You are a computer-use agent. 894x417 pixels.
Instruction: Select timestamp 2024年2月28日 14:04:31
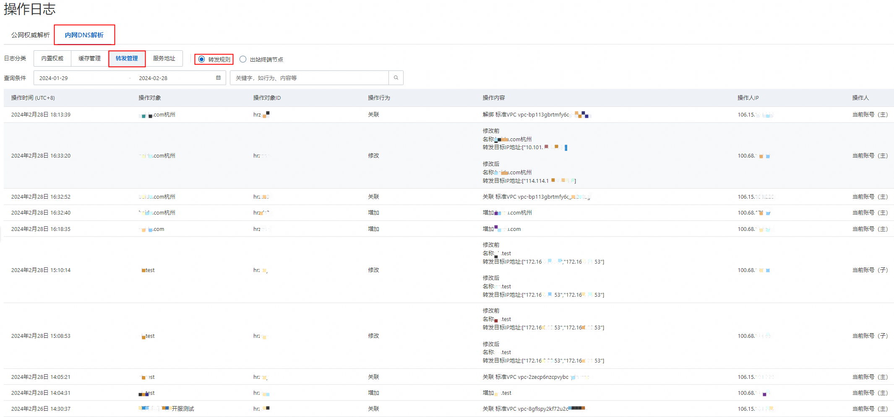point(41,393)
